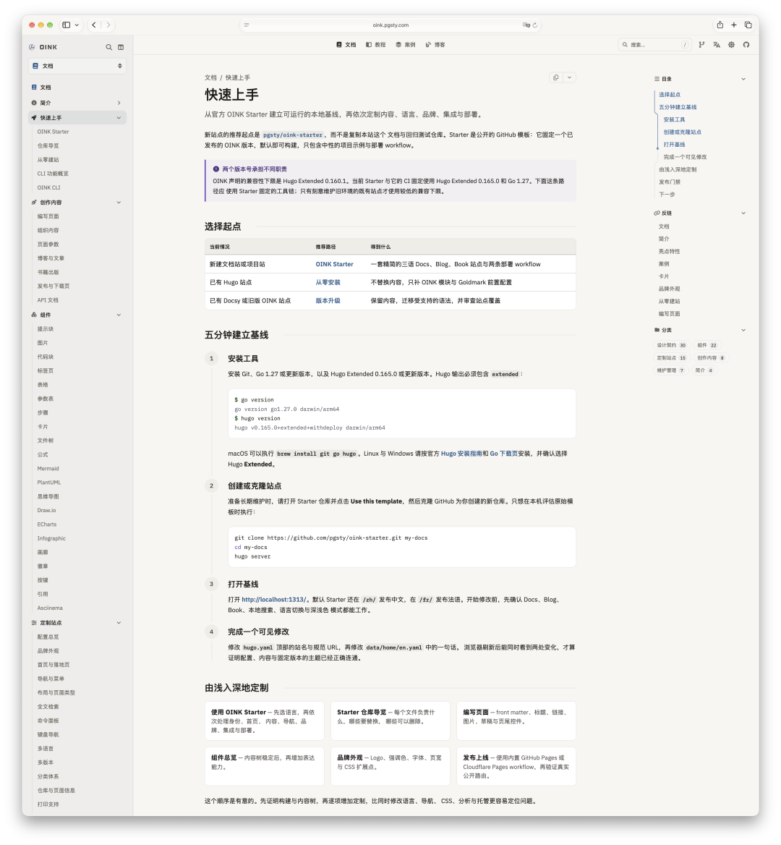Click the pgsty/oink-starter code link
This screenshot has height=845, width=781.
(x=292, y=135)
